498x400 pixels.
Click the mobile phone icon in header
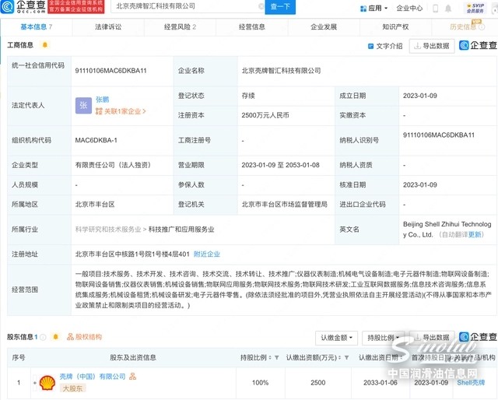point(436,9)
